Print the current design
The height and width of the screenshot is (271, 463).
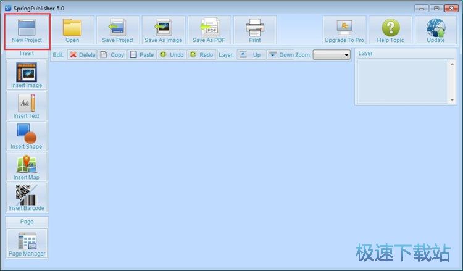coord(255,30)
